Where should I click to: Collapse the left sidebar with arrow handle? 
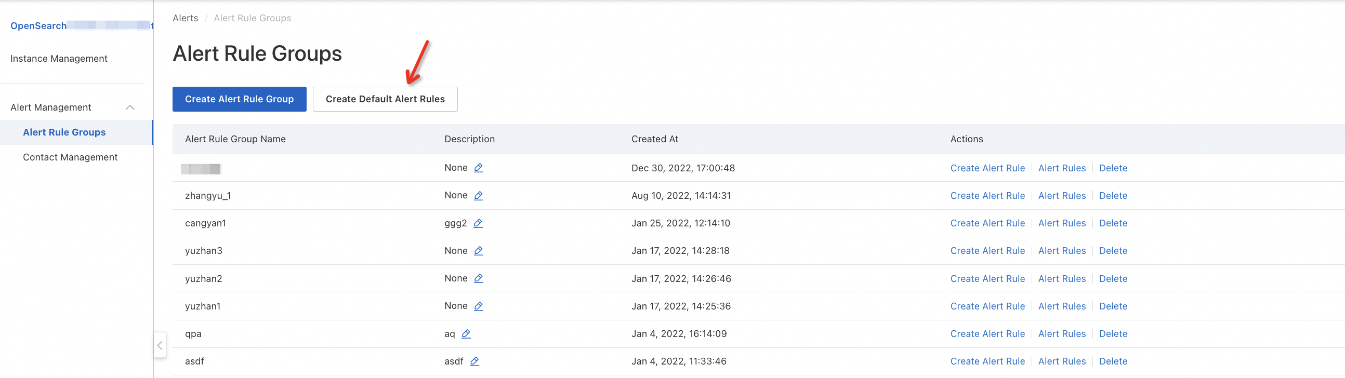160,345
